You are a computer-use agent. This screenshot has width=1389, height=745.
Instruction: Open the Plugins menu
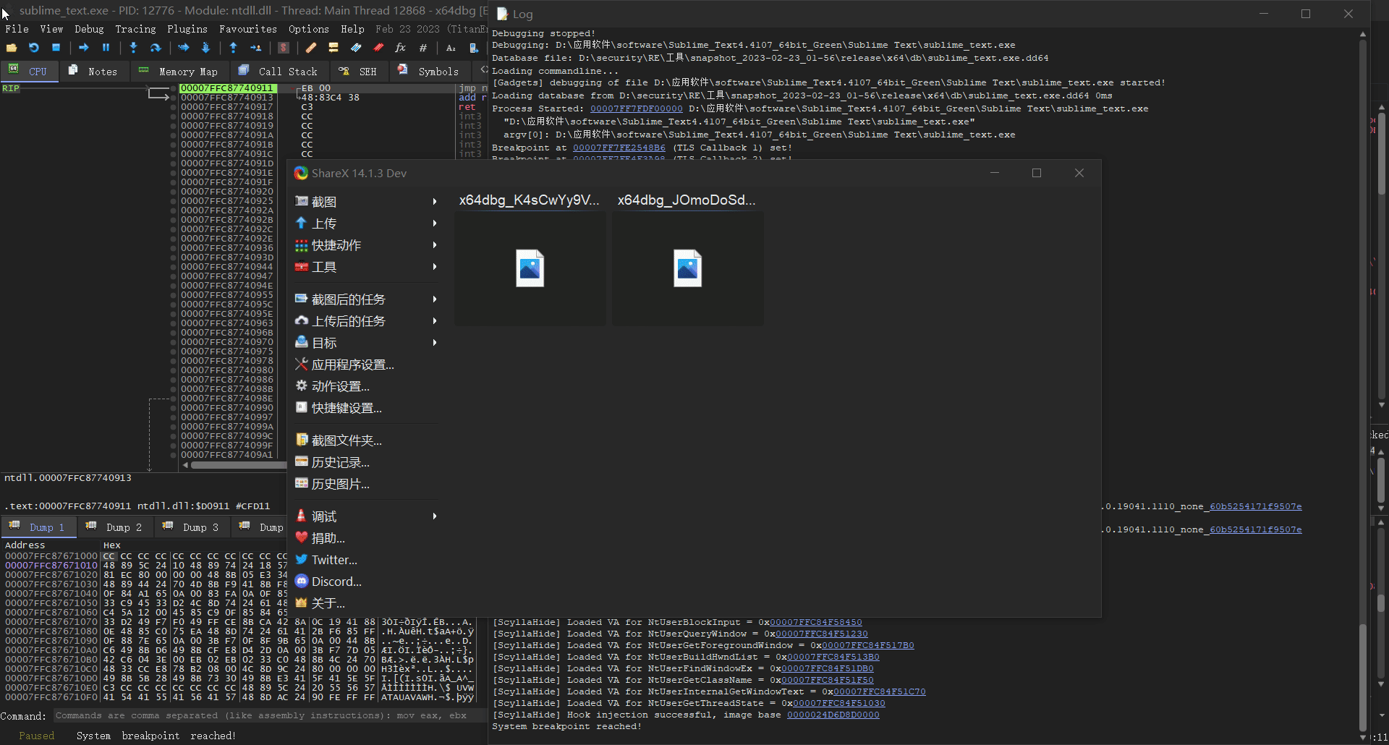[x=187, y=29]
